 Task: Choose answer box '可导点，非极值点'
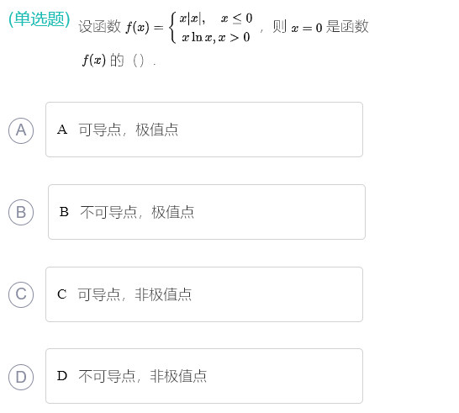(204, 294)
